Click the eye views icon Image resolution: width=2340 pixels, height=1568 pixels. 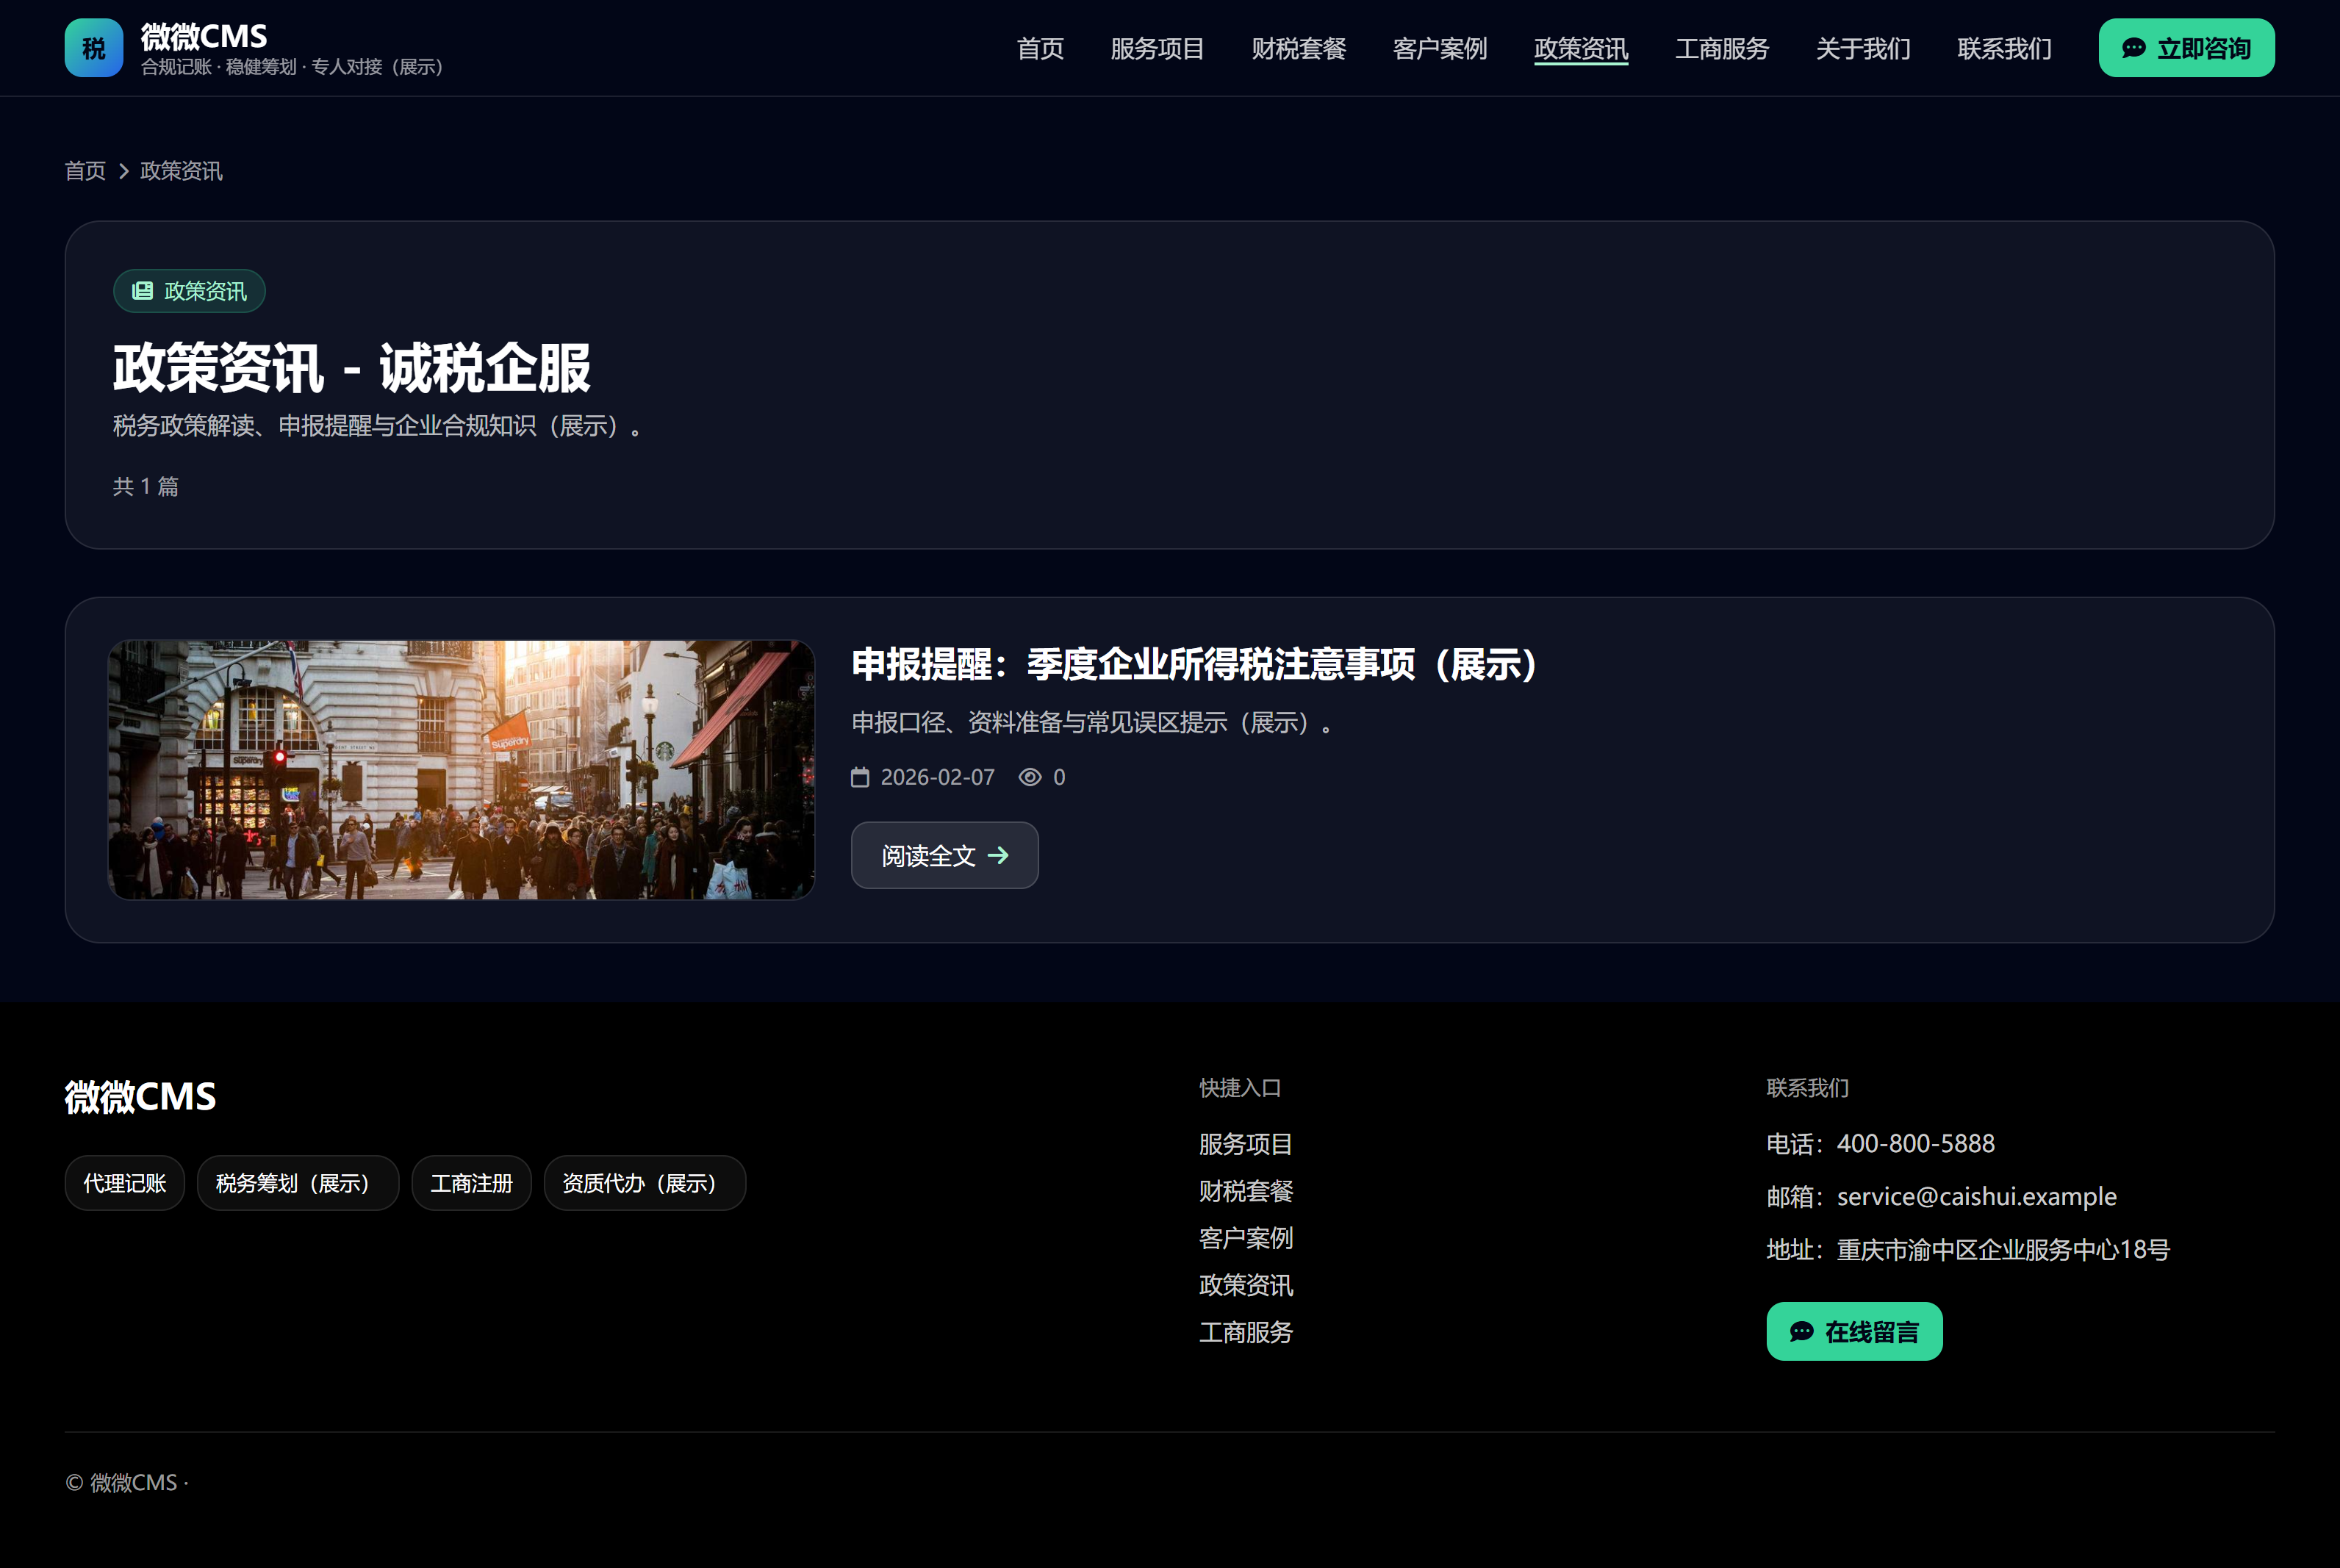pos(1030,777)
